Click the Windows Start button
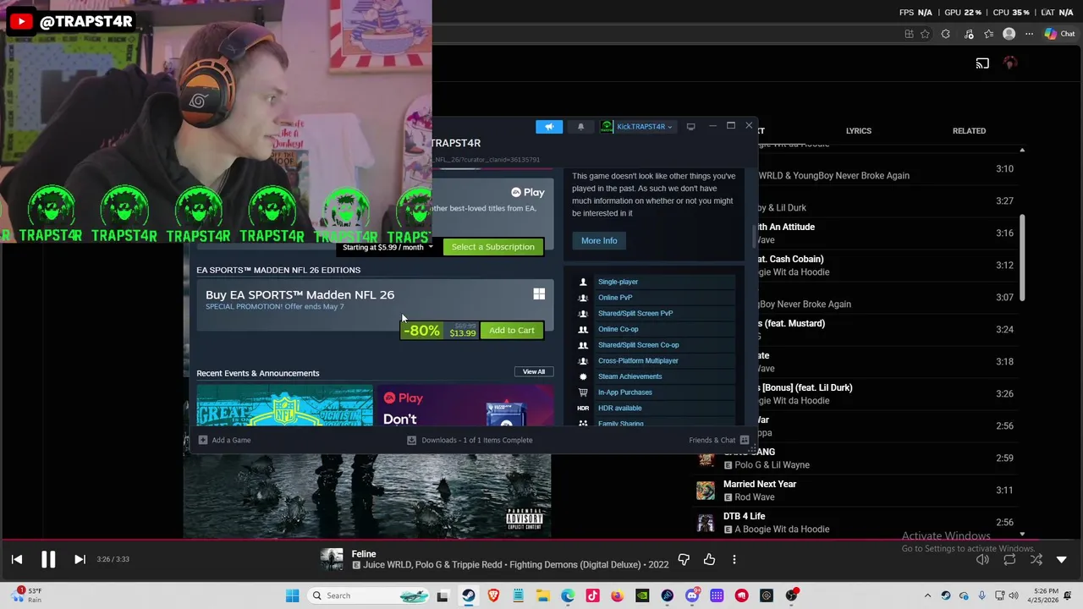Image resolution: width=1083 pixels, height=609 pixels. click(292, 595)
